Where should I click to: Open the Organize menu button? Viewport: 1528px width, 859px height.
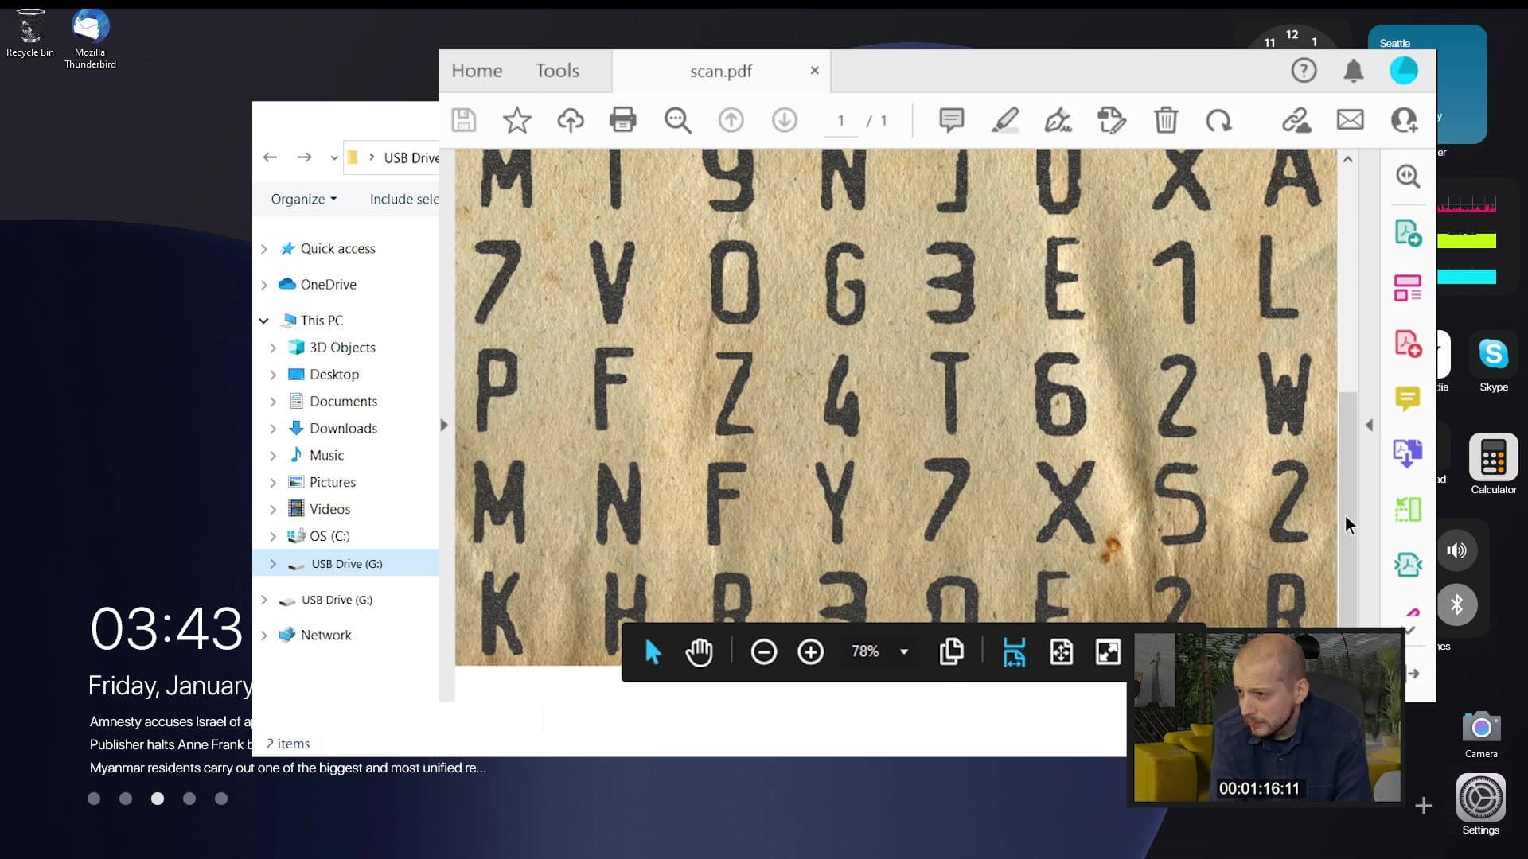303,199
